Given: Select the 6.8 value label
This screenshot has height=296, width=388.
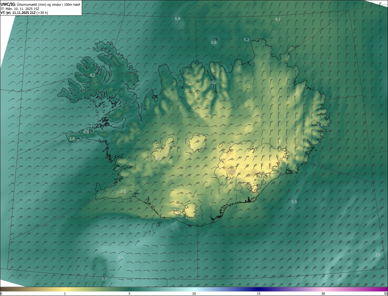Looking at the screenshot, I should tap(86, 132).
